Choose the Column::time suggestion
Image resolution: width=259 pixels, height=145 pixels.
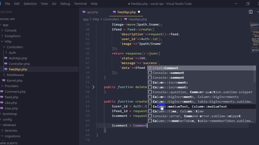click(202, 111)
